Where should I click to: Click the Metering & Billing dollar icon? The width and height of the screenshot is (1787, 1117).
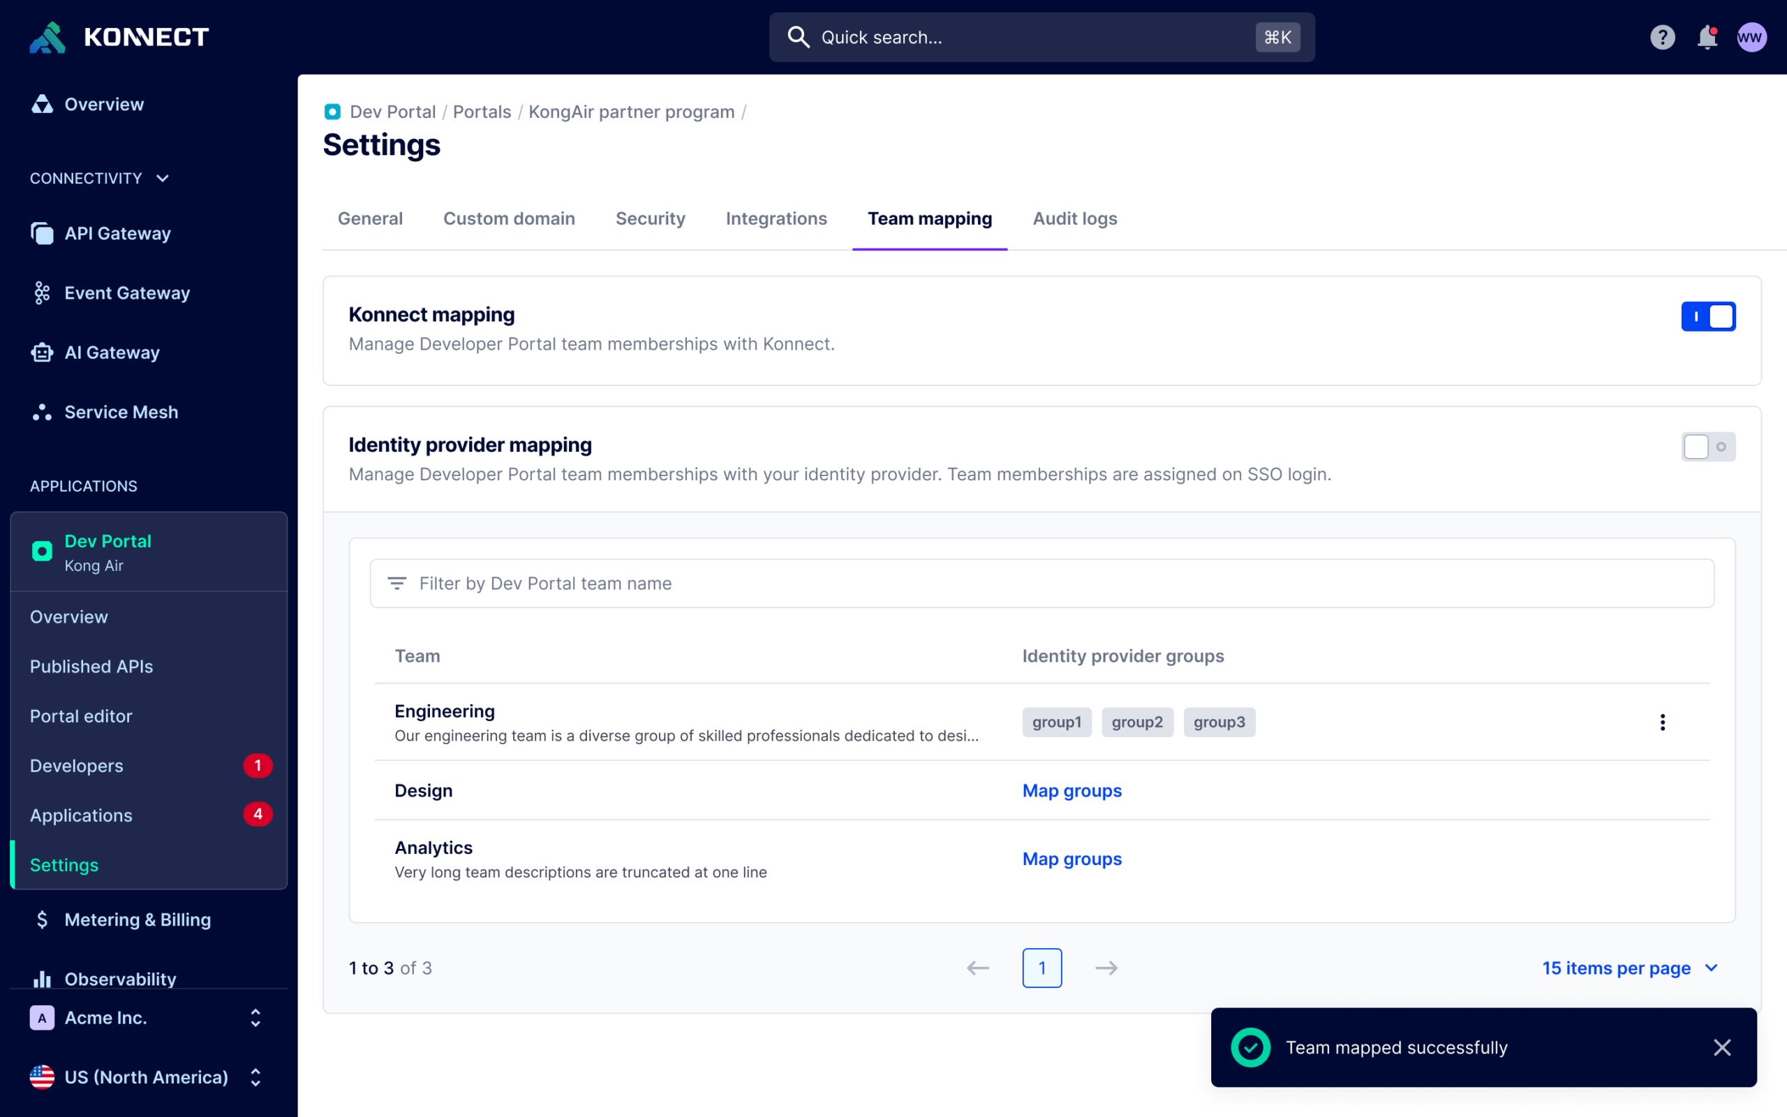pos(42,919)
